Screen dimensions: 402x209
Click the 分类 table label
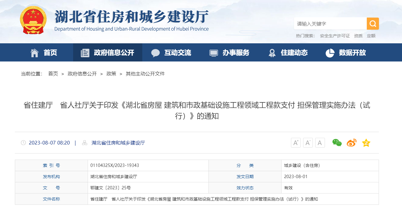[x=245, y=165]
